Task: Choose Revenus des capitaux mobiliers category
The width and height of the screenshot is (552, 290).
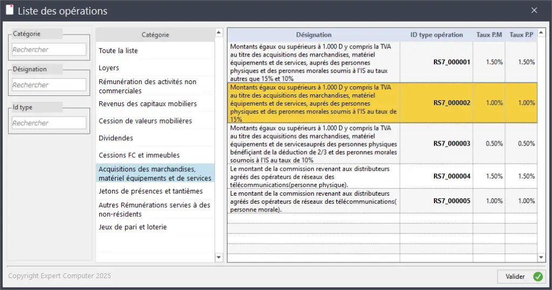Action: (x=148, y=103)
